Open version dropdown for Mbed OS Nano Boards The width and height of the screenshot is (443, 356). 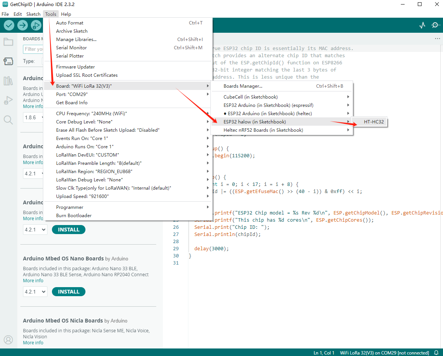(x=35, y=292)
